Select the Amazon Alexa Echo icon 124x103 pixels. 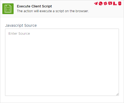pyautogui.click(x=115, y=3)
